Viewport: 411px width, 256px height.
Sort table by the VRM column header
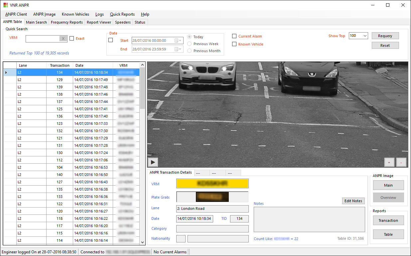tap(126, 65)
